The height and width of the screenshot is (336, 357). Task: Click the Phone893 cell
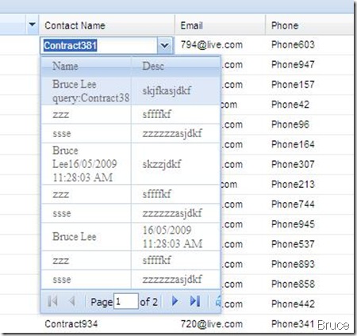309,264
